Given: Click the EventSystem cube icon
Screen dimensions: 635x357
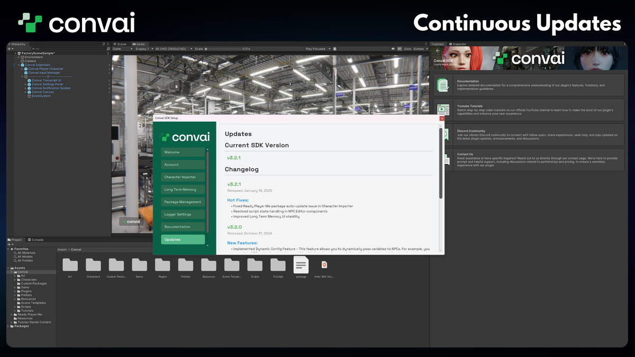Looking at the screenshot, I should [29, 96].
